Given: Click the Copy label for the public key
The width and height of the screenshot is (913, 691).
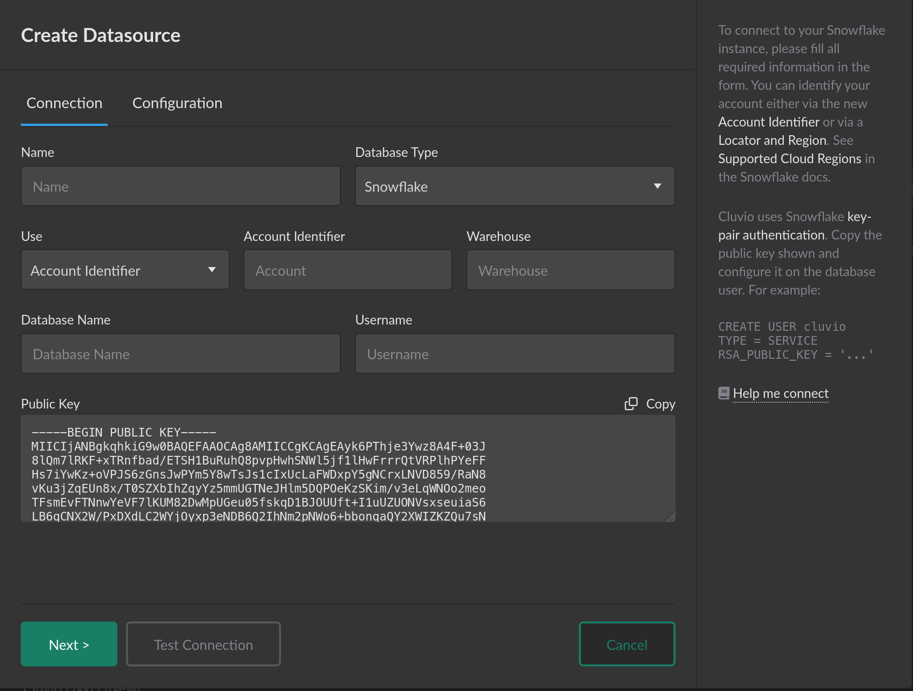Looking at the screenshot, I should coord(660,404).
